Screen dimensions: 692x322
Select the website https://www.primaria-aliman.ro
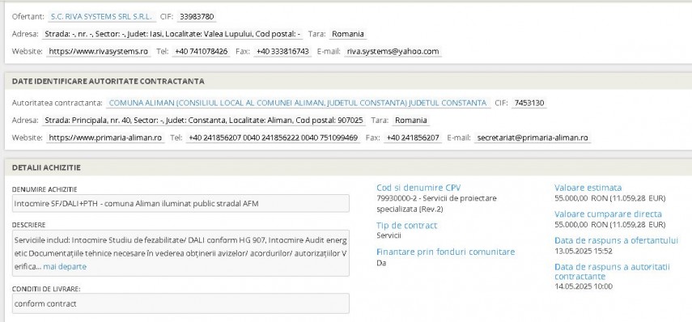(105, 138)
